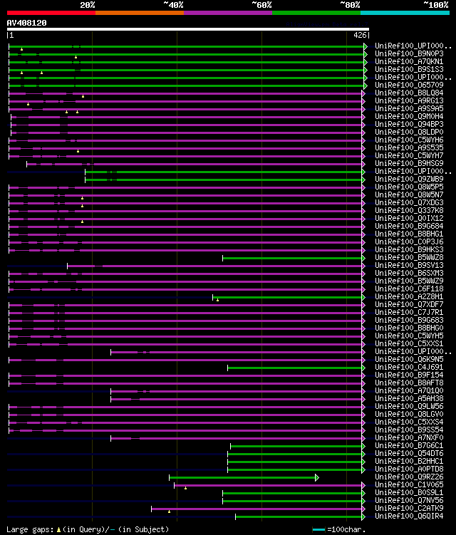Image resolution: width=456 pixels, height=535 pixels.
Task: Click hit UniRef100_Q8W5P5
Action: click(409, 187)
